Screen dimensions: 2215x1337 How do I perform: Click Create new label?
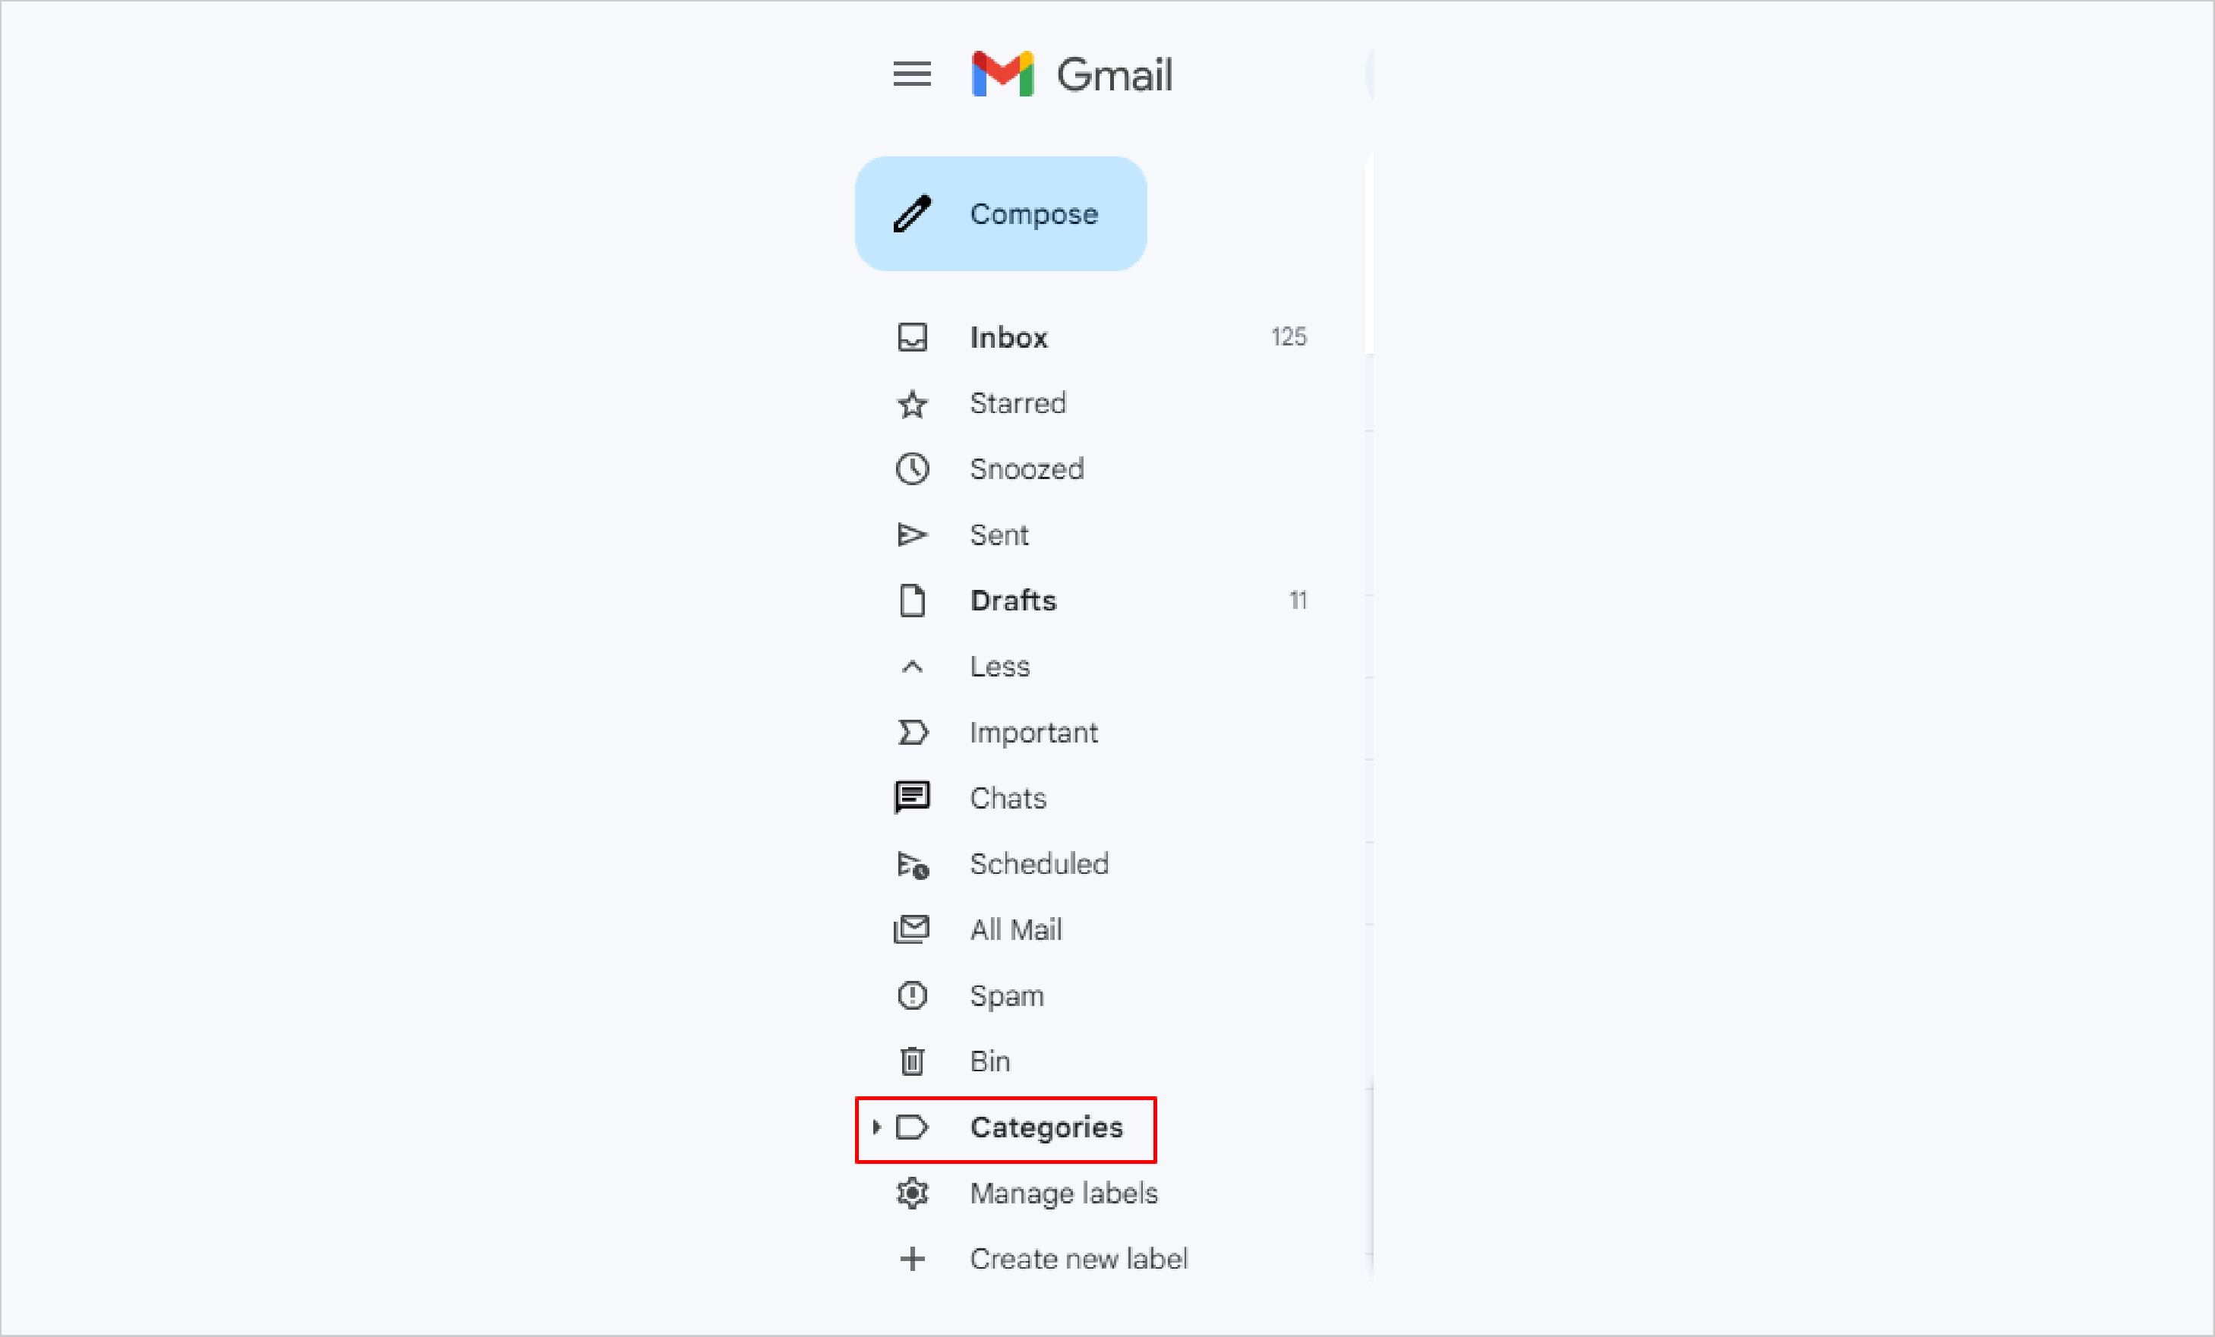1078,1258
